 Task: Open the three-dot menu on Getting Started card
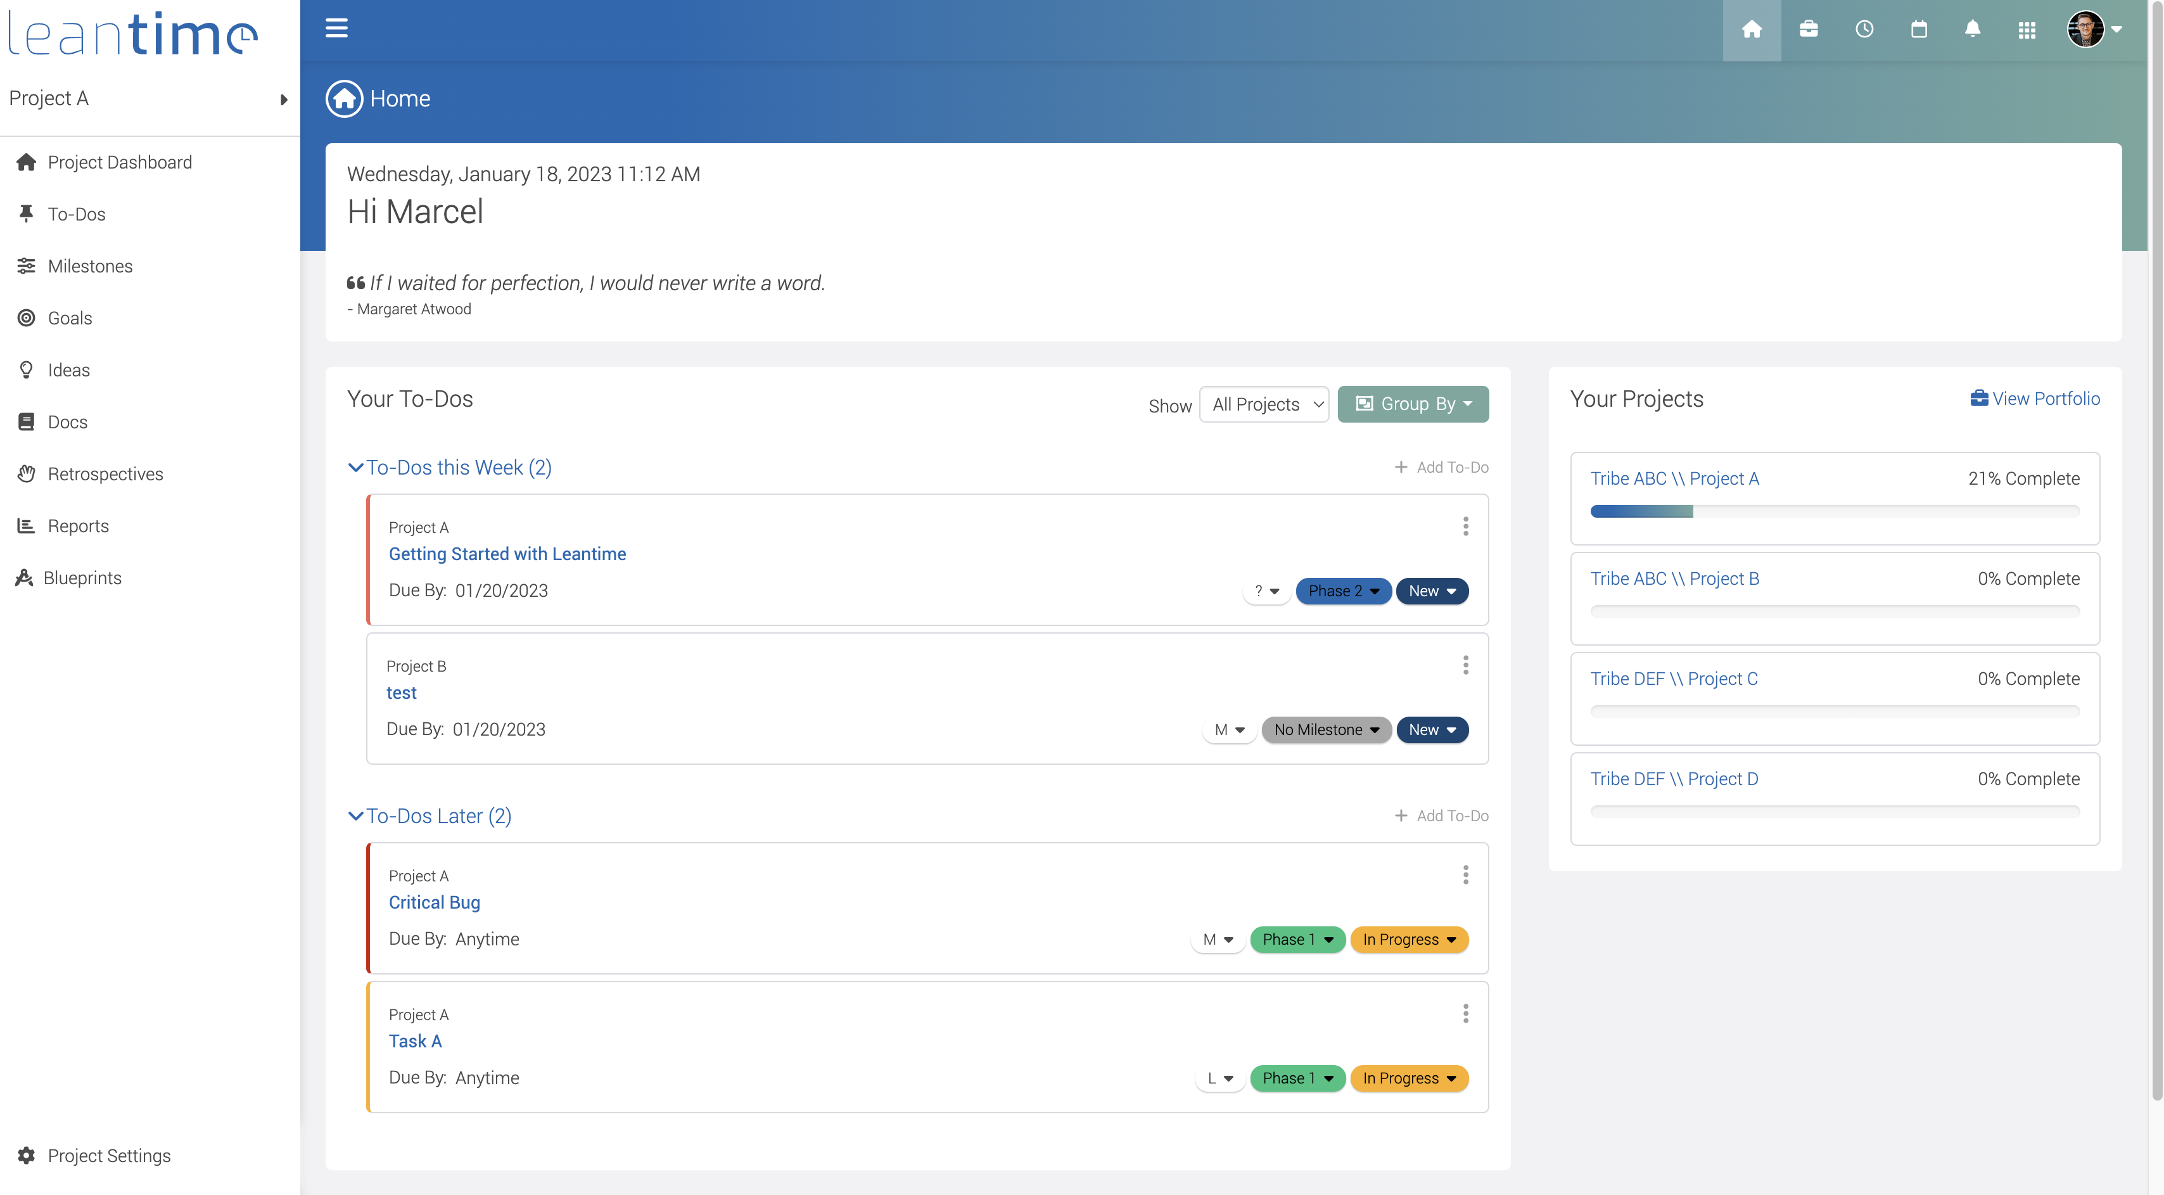(x=1466, y=526)
